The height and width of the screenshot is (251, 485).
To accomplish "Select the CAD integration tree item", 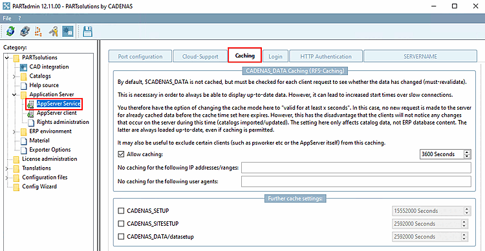I will coord(49,66).
